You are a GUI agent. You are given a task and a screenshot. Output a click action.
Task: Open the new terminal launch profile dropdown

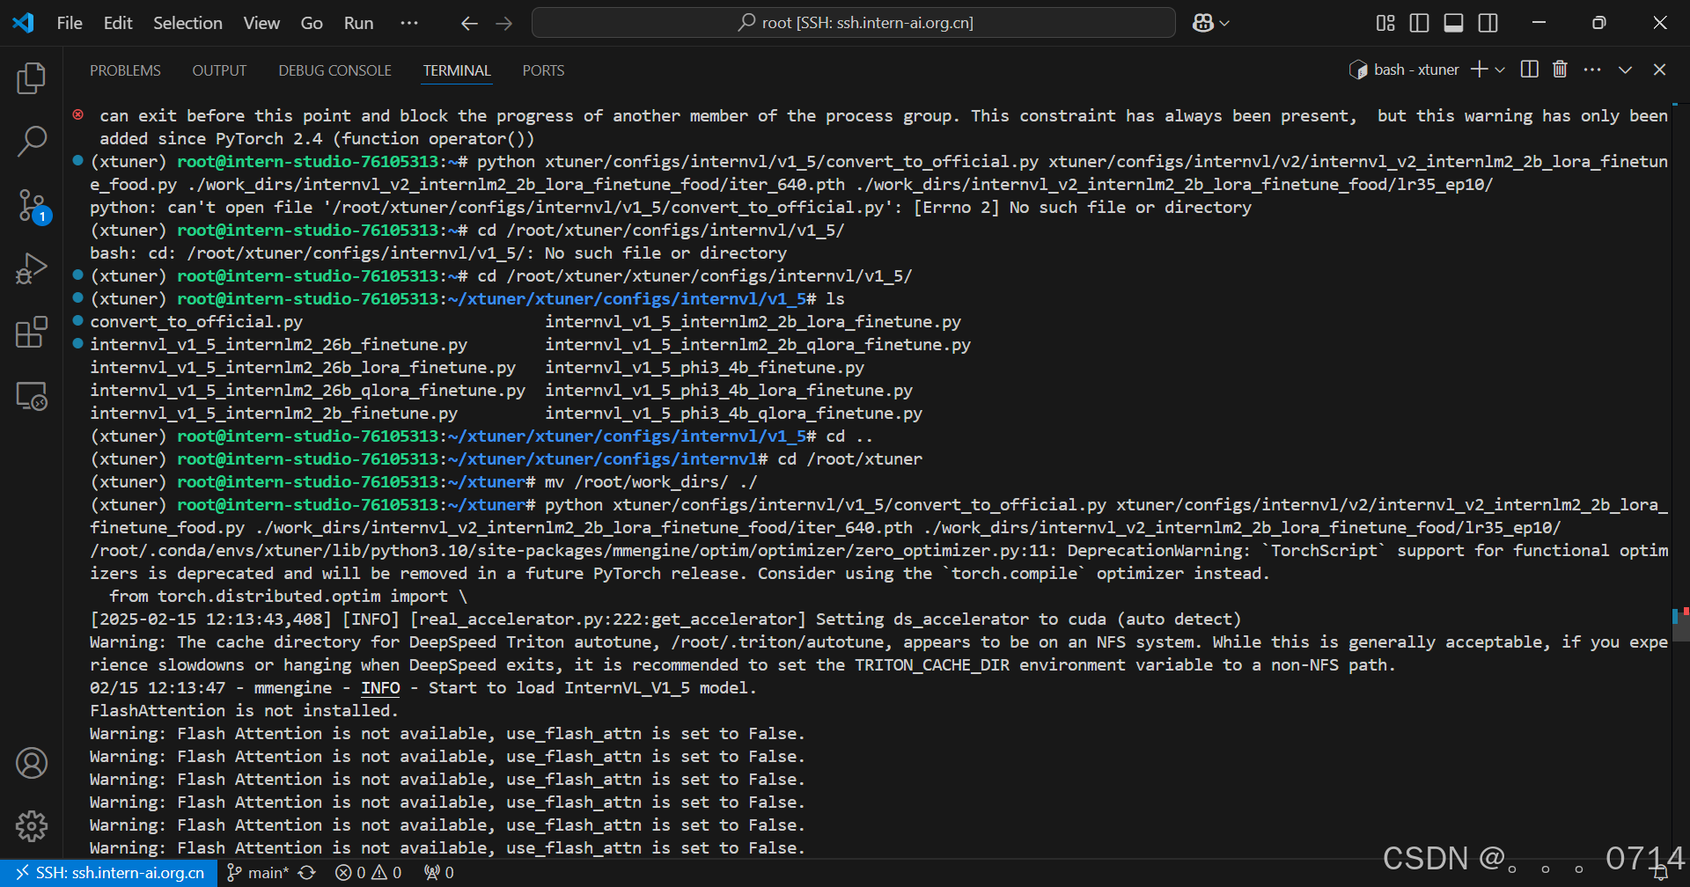[x=1500, y=70]
